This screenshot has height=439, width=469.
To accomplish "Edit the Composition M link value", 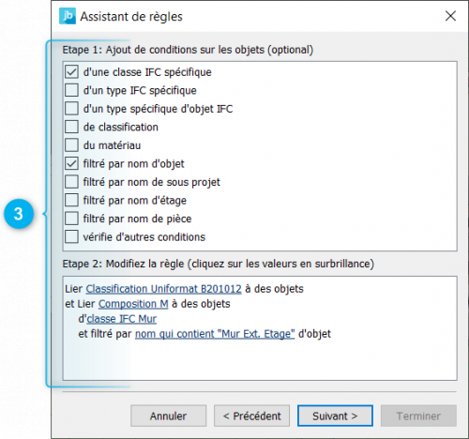I will (133, 304).
